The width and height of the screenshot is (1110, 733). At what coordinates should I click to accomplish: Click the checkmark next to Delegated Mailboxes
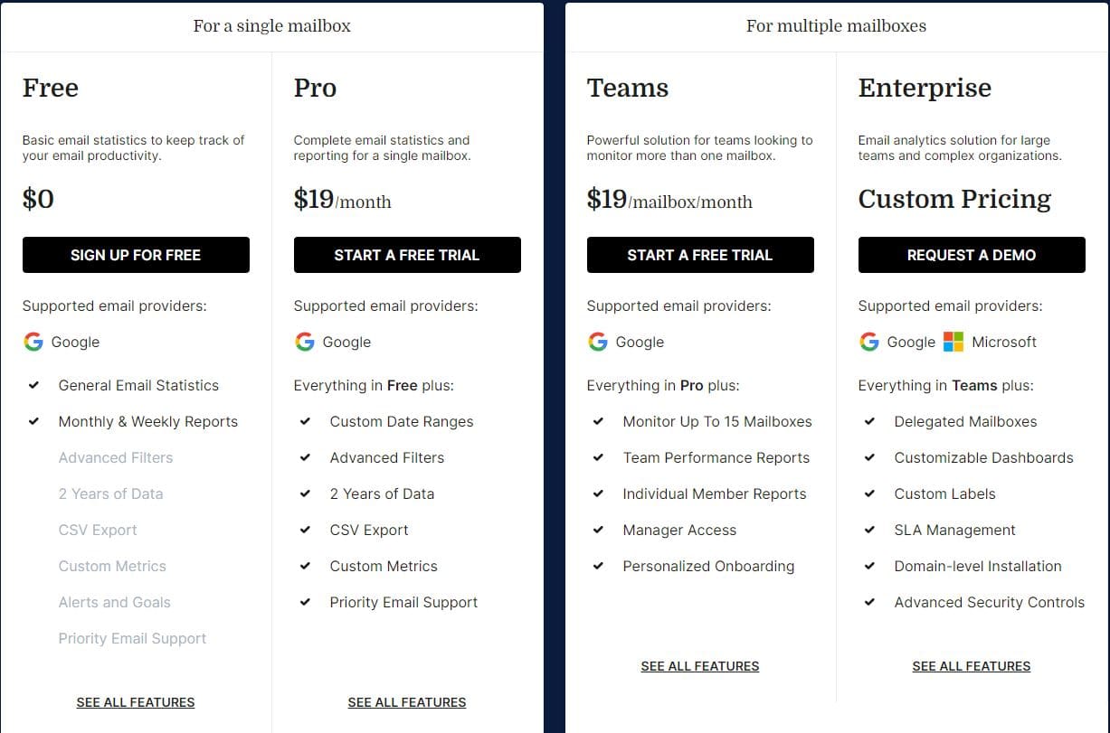870,421
